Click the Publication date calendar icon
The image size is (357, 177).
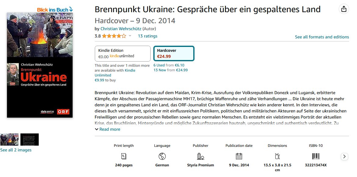tap(239, 156)
